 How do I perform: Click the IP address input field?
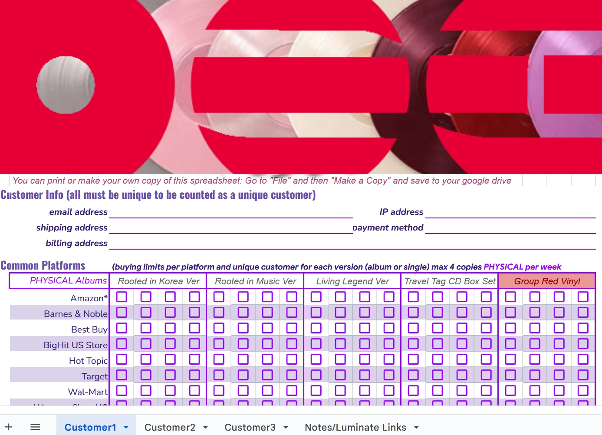tap(510, 212)
